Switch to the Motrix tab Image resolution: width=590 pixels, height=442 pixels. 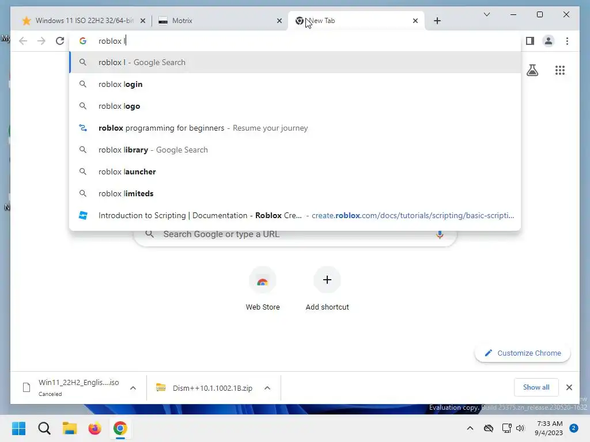220,21
